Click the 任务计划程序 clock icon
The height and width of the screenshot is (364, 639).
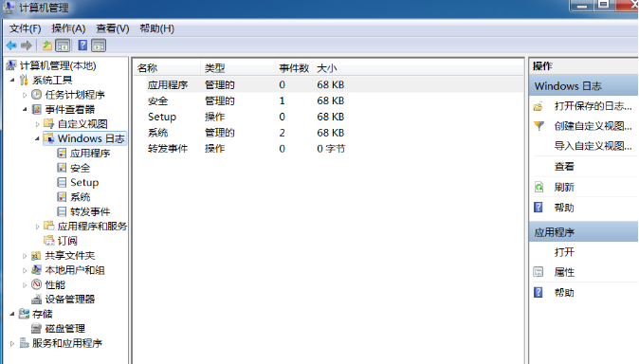[36, 95]
